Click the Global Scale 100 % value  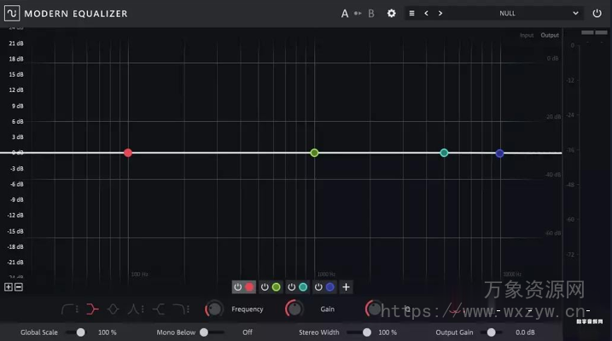(x=107, y=332)
